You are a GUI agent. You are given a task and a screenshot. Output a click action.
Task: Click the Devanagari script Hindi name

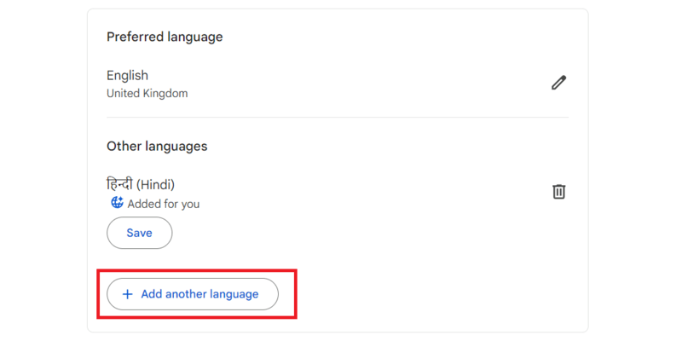coord(122,184)
